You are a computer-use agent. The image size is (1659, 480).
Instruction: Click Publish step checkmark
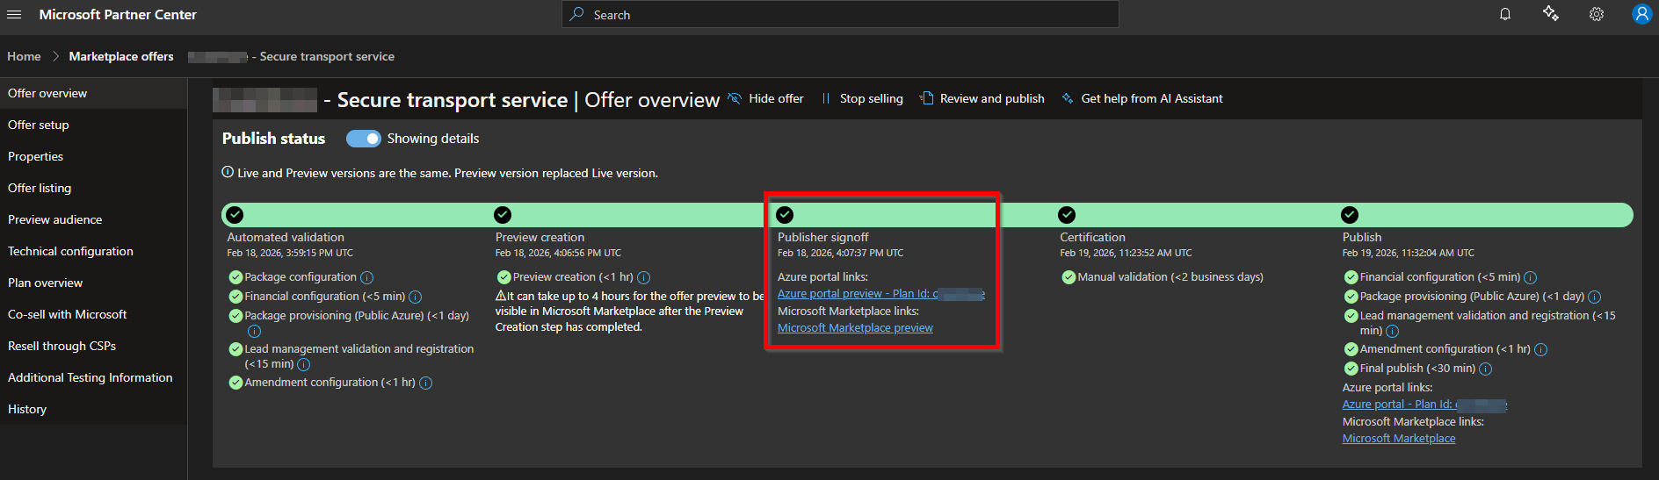1350,215
